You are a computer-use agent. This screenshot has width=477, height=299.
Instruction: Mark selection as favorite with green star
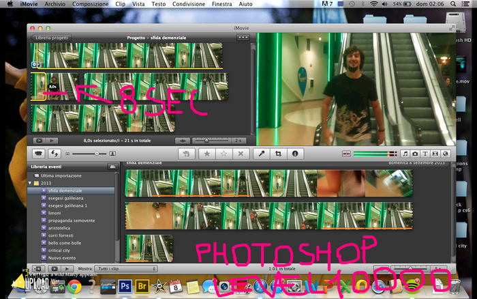click(207, 154)
